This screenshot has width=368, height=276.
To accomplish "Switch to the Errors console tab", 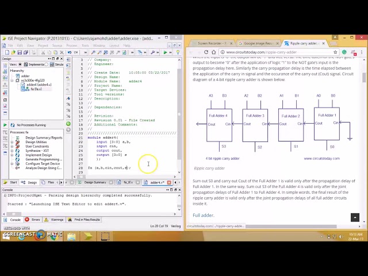I will pyautogui.click(x=33, y=220).
